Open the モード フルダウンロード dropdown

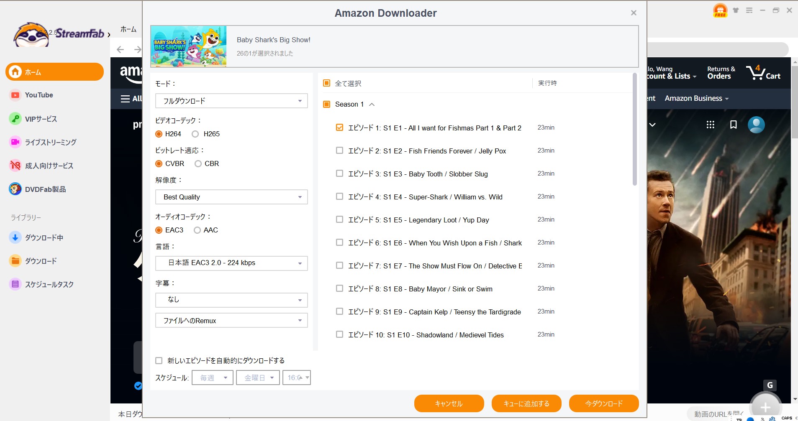231,101
